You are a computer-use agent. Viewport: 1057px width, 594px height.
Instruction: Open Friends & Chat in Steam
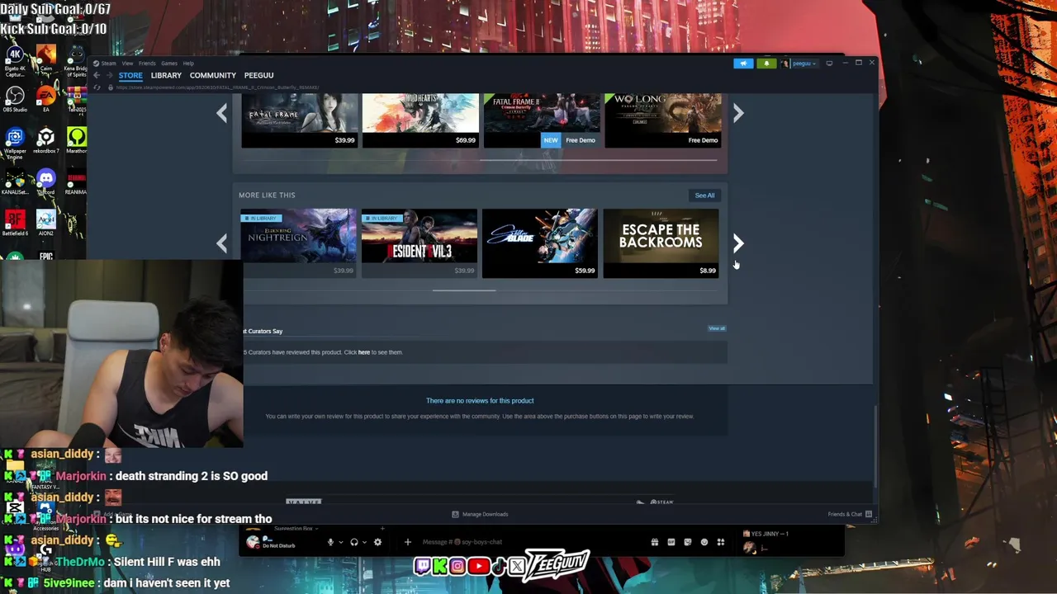[x=850, y=514]
